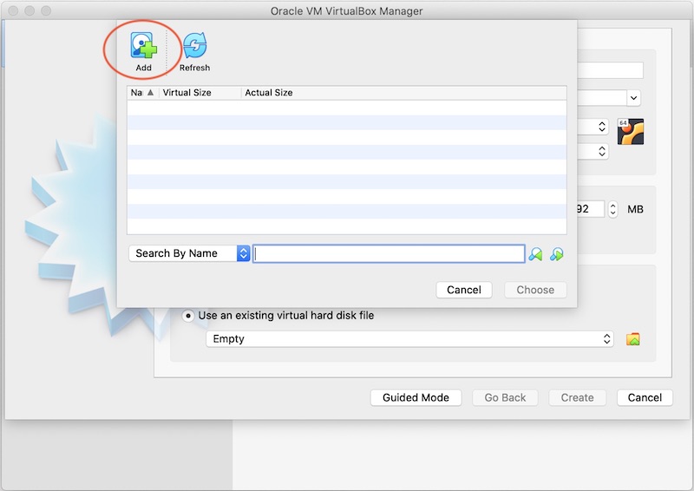Focus the disk search text field
This screenshot has height=491, width=694.
click(389, 253)
